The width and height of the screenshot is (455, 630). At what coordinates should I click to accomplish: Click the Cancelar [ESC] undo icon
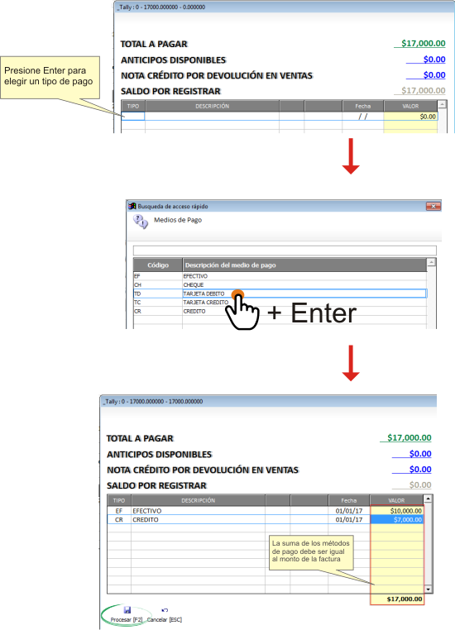(x=165, y=610)
